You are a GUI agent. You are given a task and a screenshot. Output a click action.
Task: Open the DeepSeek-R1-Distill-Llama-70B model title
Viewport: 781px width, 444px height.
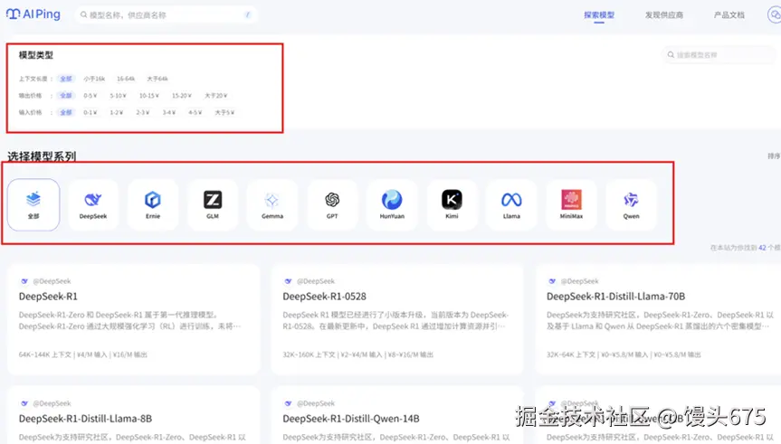pos(615,297)
